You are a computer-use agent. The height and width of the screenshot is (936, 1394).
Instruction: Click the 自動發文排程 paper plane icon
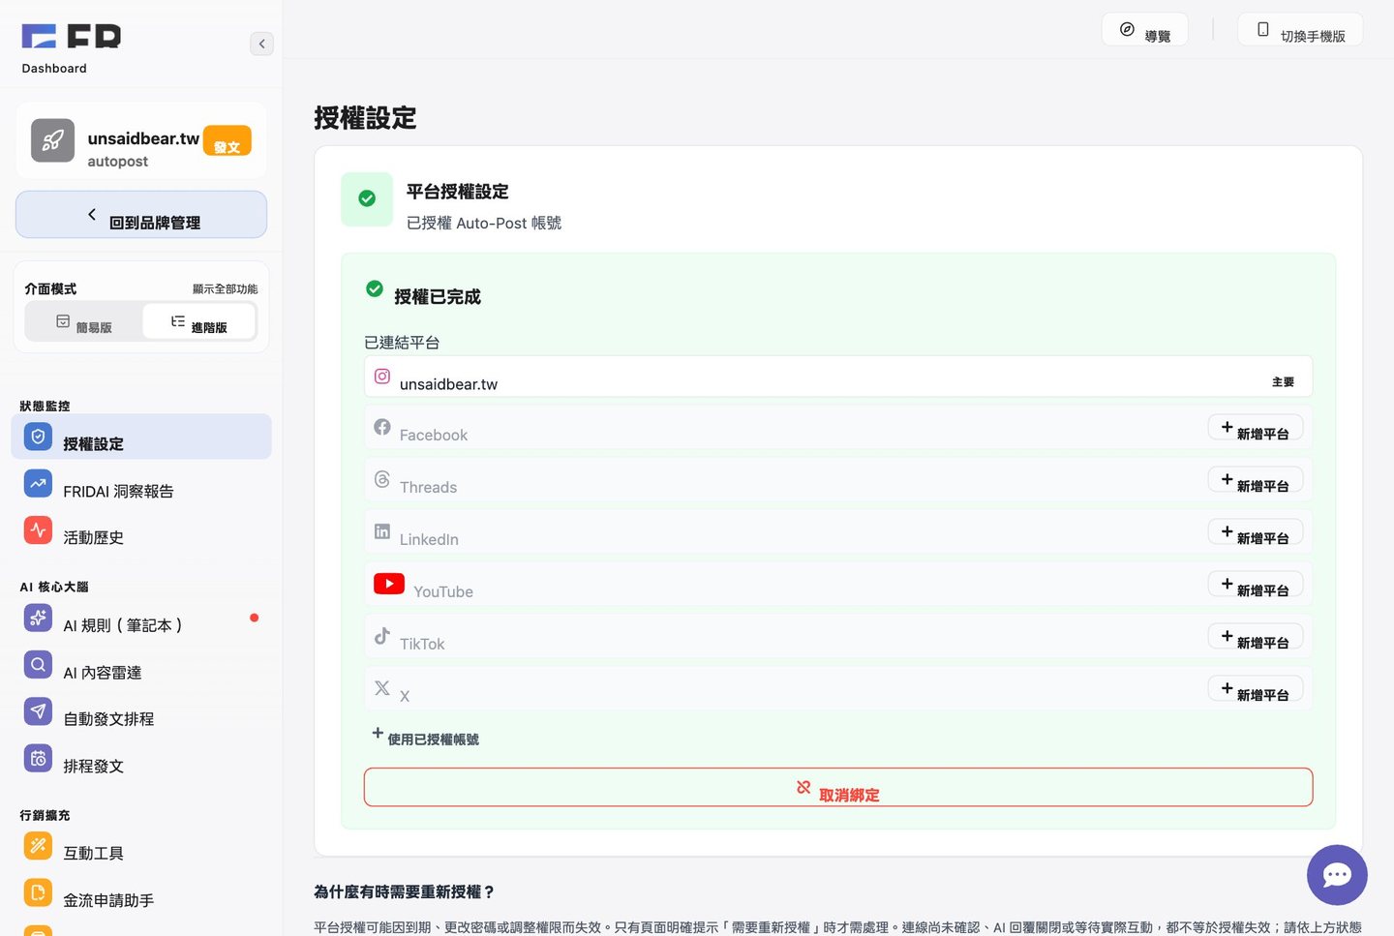click(x=38, y=711)
